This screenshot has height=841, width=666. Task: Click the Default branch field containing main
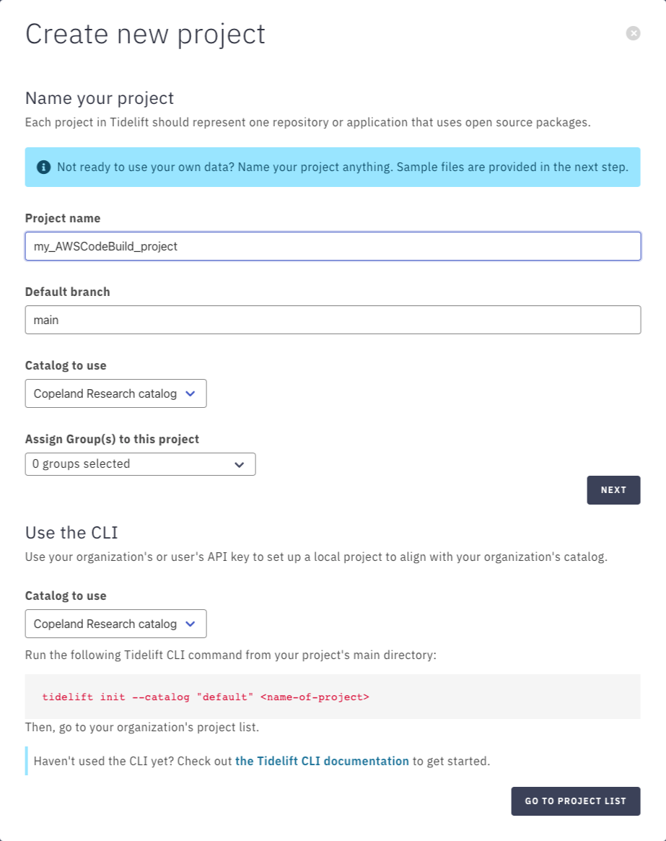(x=333, y=320)
